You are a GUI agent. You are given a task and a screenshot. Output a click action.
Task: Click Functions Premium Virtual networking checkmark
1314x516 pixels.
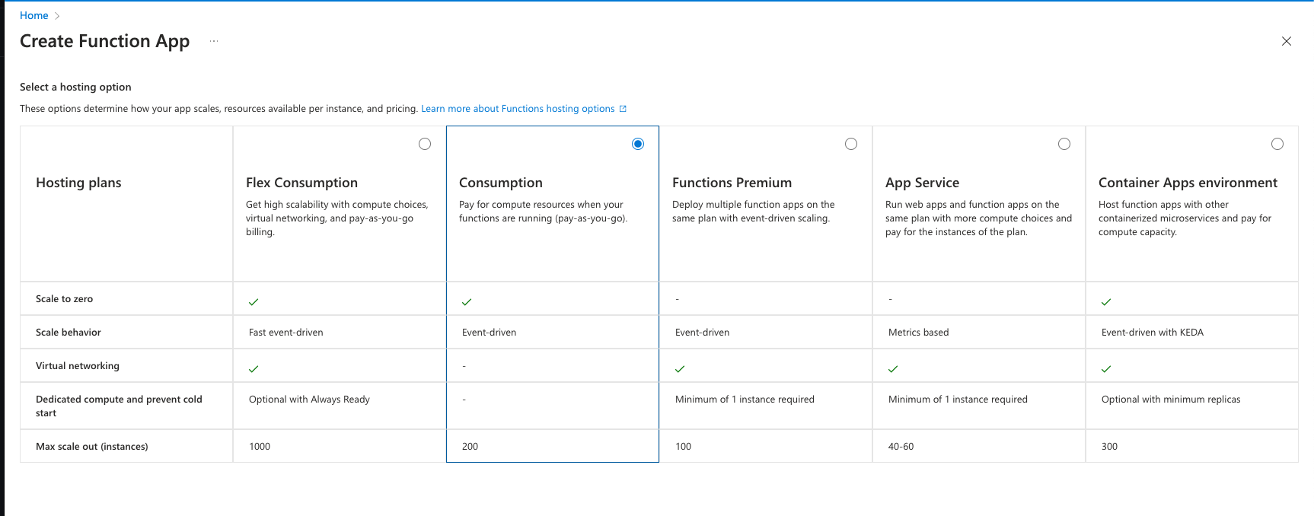680,369
